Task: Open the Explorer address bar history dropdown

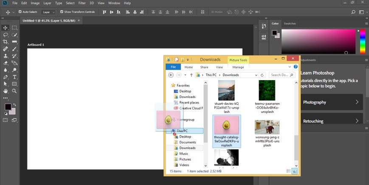Action: point(256,75)
